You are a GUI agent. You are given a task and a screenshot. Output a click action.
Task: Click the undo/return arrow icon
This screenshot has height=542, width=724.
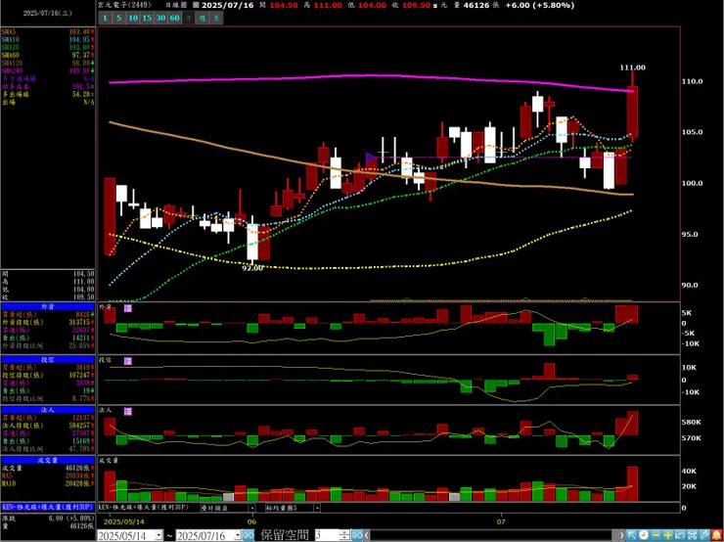[x=679, y=535]
